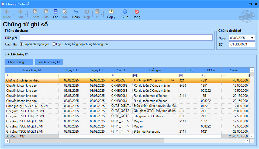Image resolution: width=259 pixels, height=149 pixels.
Task: Select Lập từ chứng từ gốc option
Action: (35, 44)
